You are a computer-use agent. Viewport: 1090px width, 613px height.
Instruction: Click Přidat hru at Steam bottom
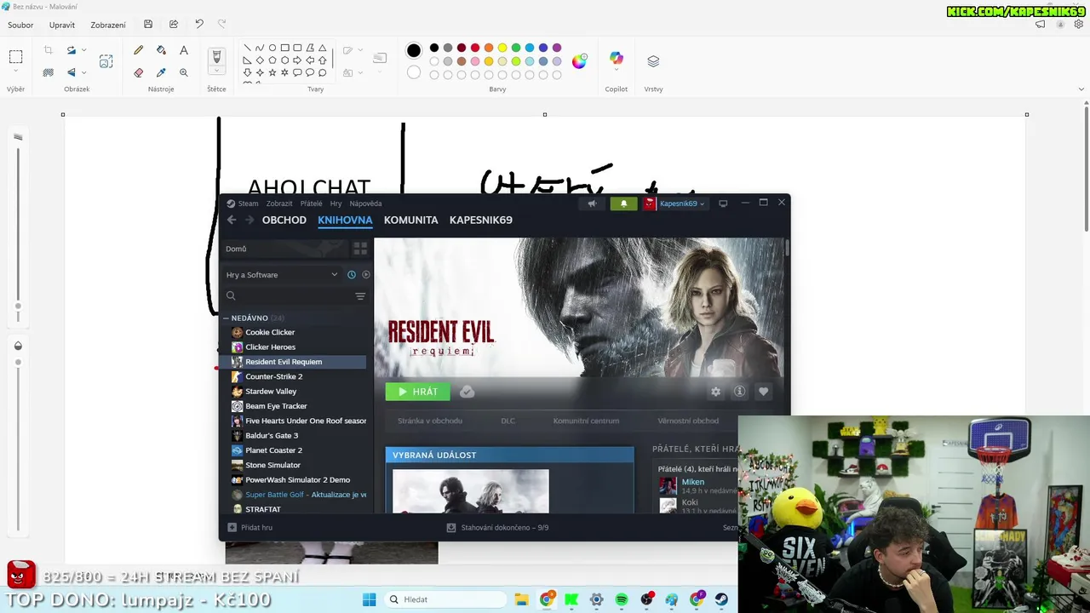(250, 528)
